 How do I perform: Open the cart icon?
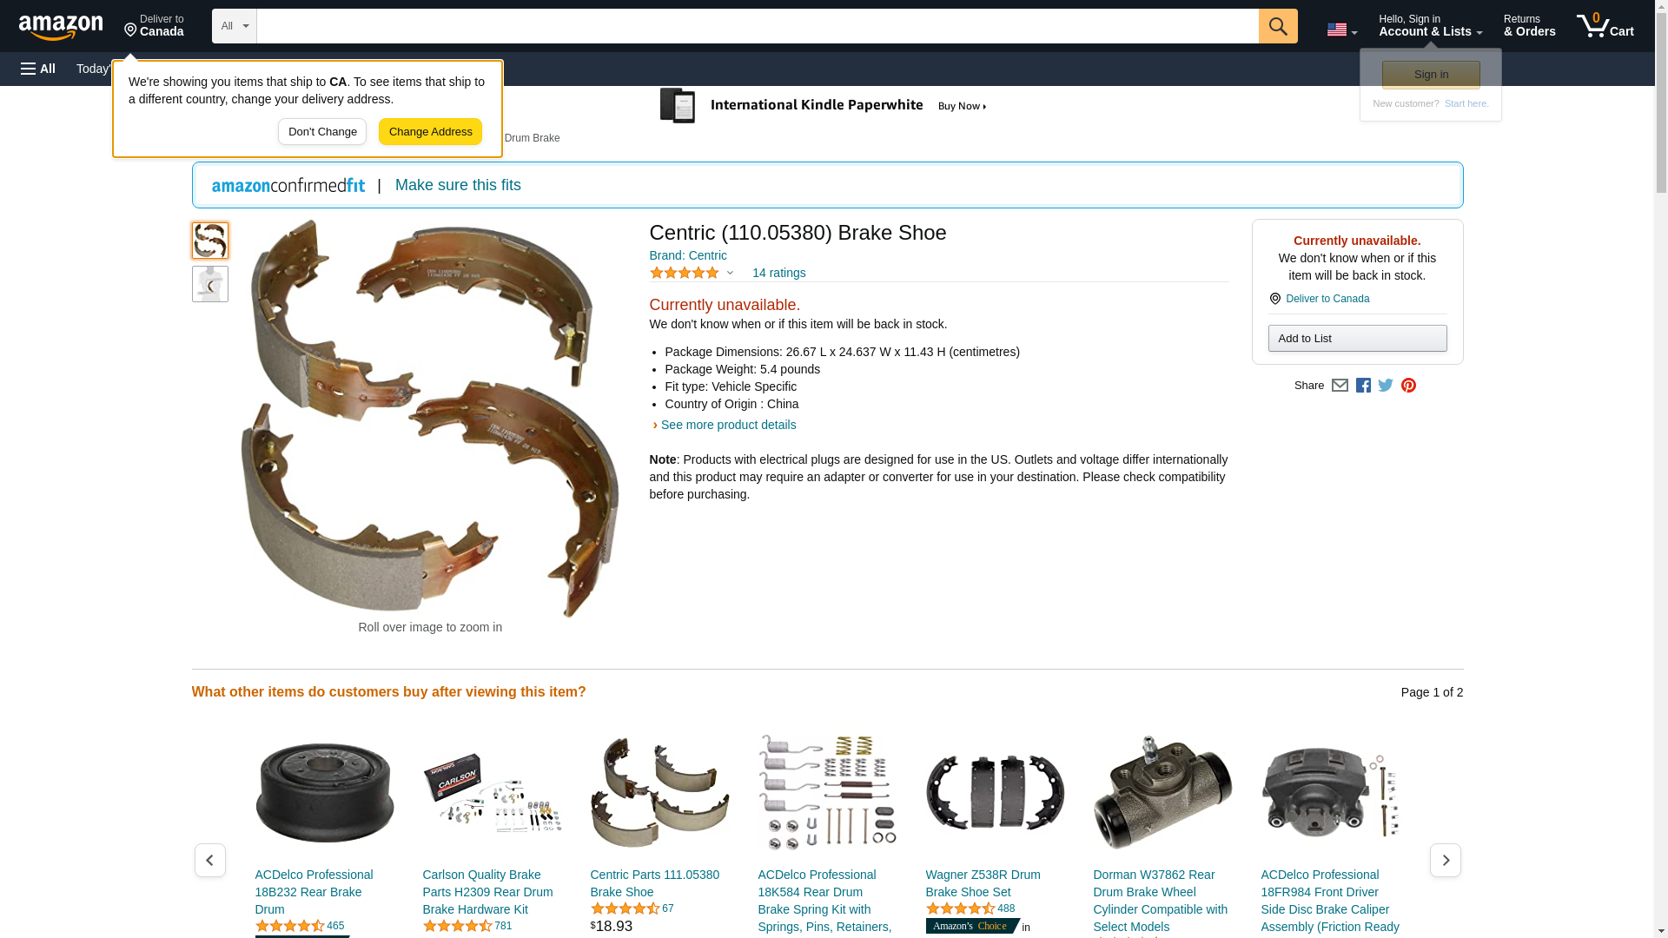pyautogui.click(x=1605, y=25)
